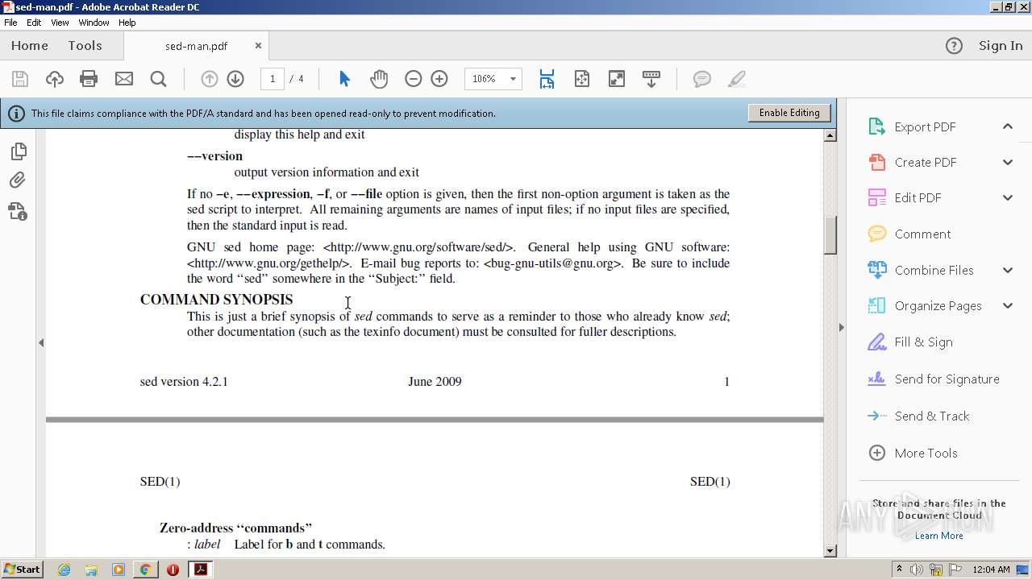Screen dimensions: 1032x580
Task: Open the View menu
Action: coord(60,23)
